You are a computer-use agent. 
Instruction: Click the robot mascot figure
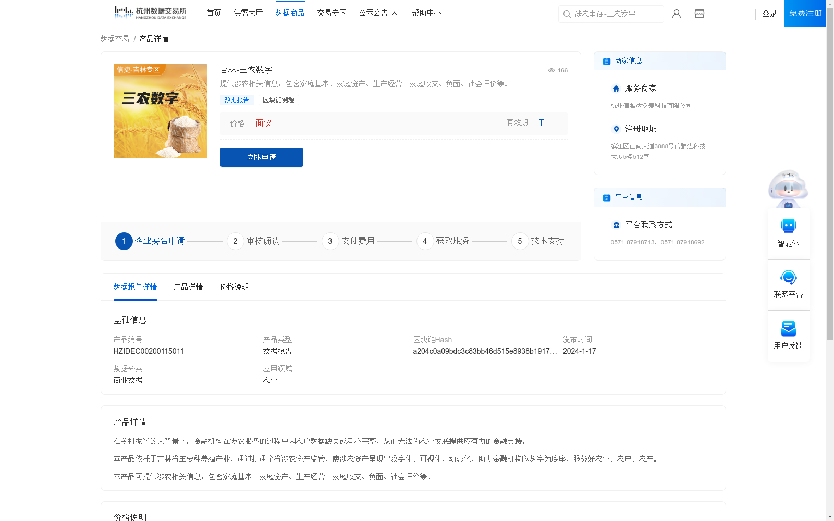click(x=788, y=189)
